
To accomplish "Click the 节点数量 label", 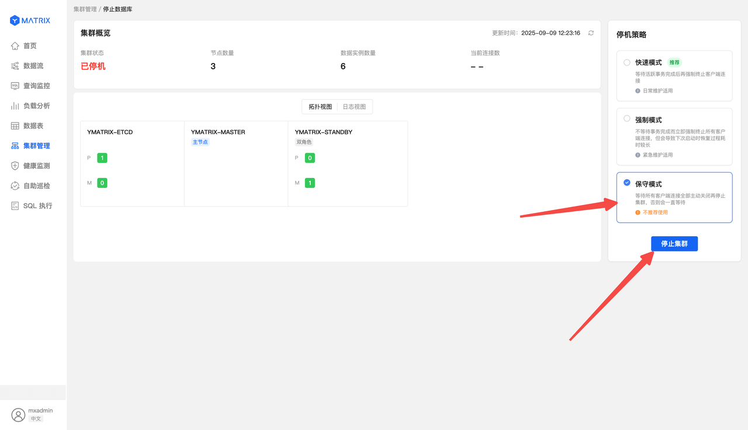I will pyautogui.click(x=222, y=53).
